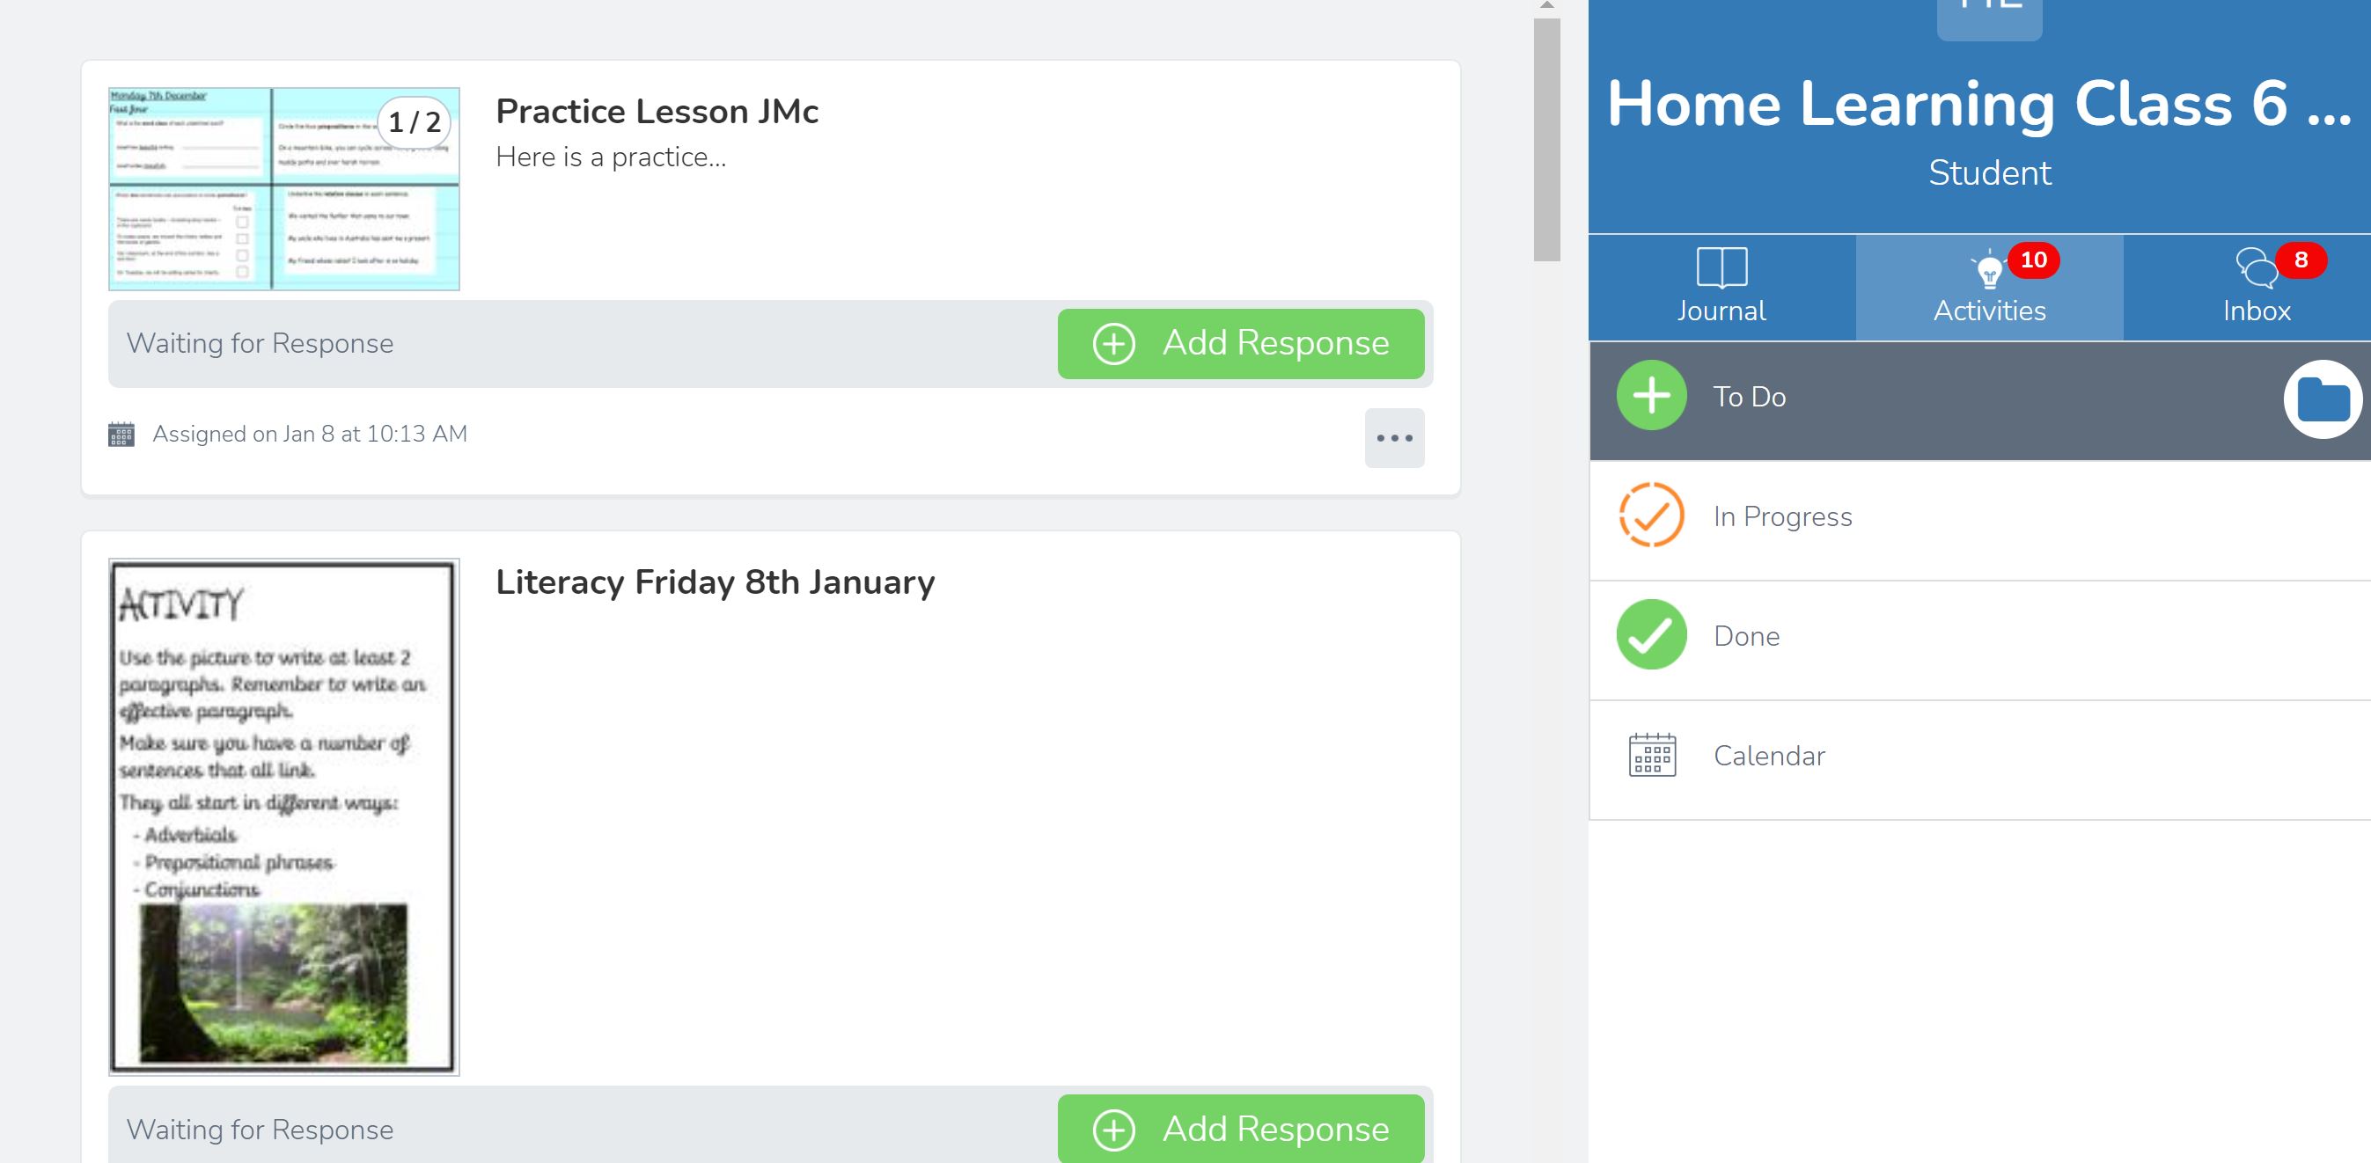The height and width of the screenshot is (1163, 2371).
Task: Select the Done activities filter
Action: coord(1746,637)
